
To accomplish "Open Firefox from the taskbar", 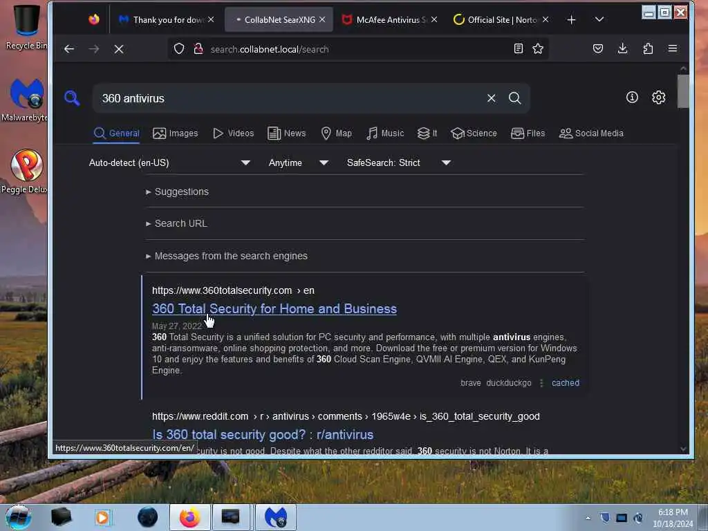I will coord(189,517).
